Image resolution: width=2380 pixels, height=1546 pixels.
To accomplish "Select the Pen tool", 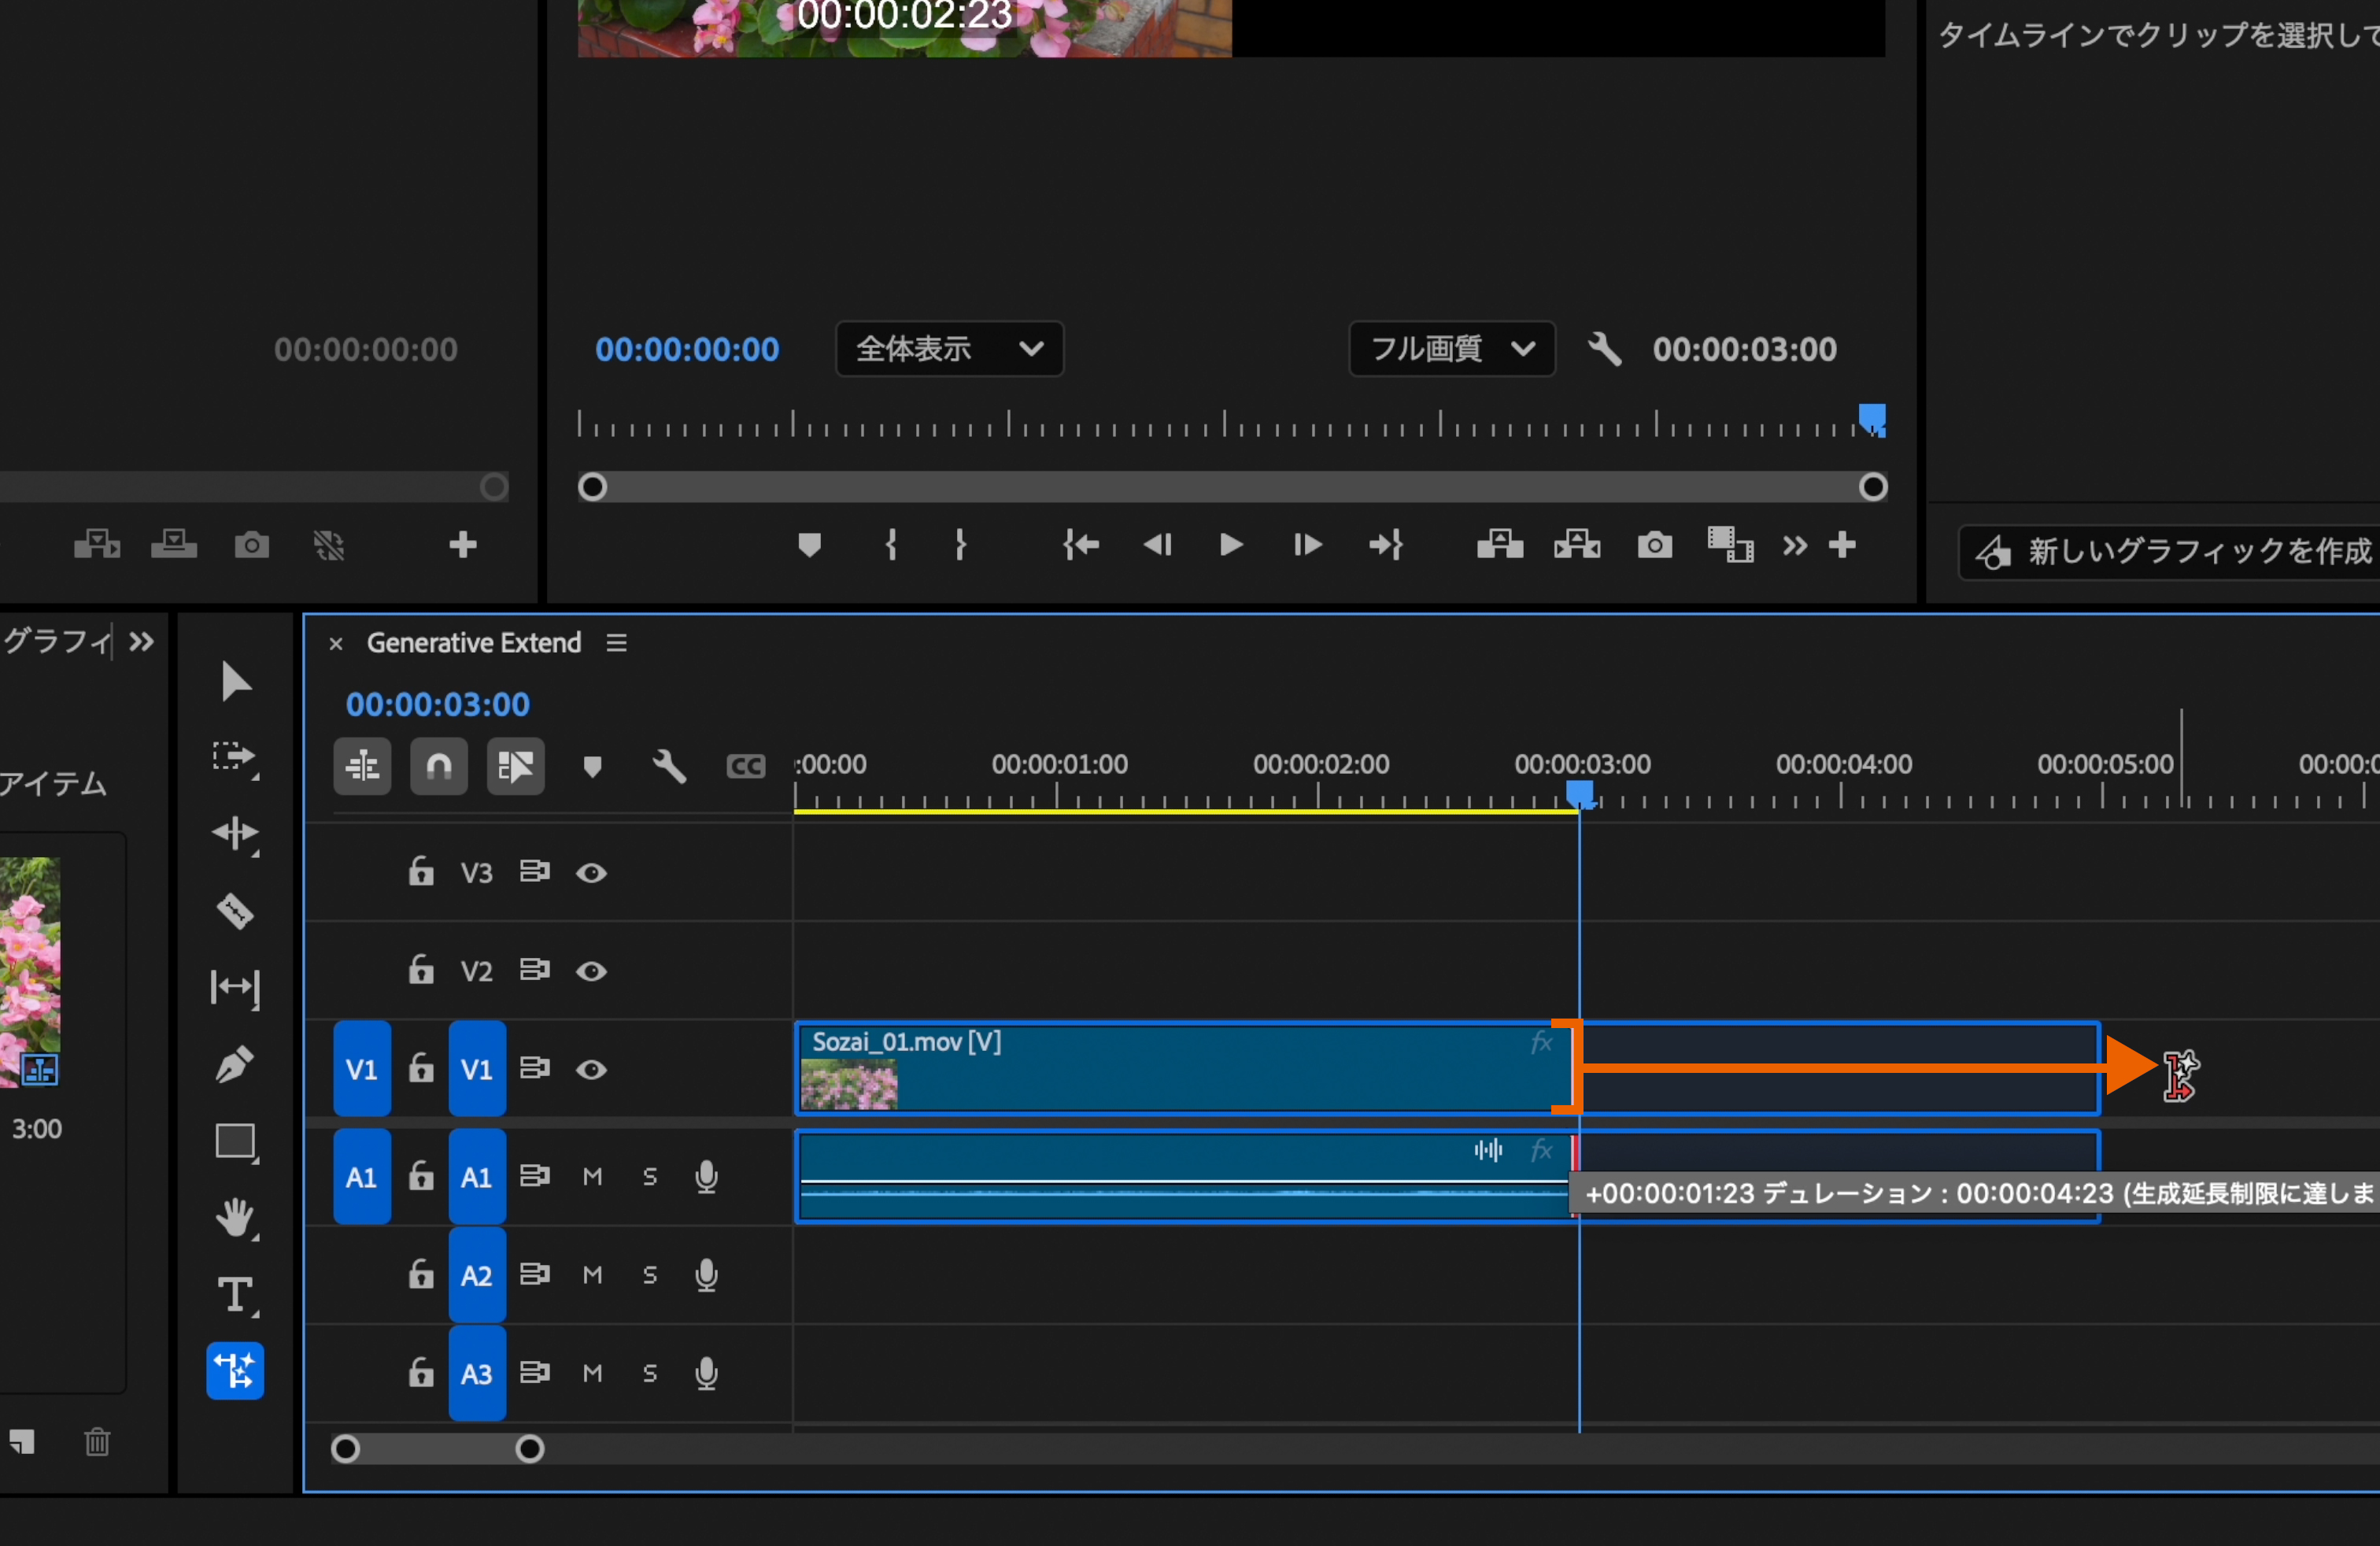I will point(235,1064).
